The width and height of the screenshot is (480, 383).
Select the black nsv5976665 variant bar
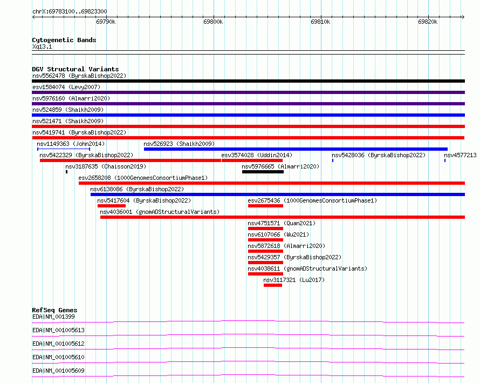pos(263,172)
